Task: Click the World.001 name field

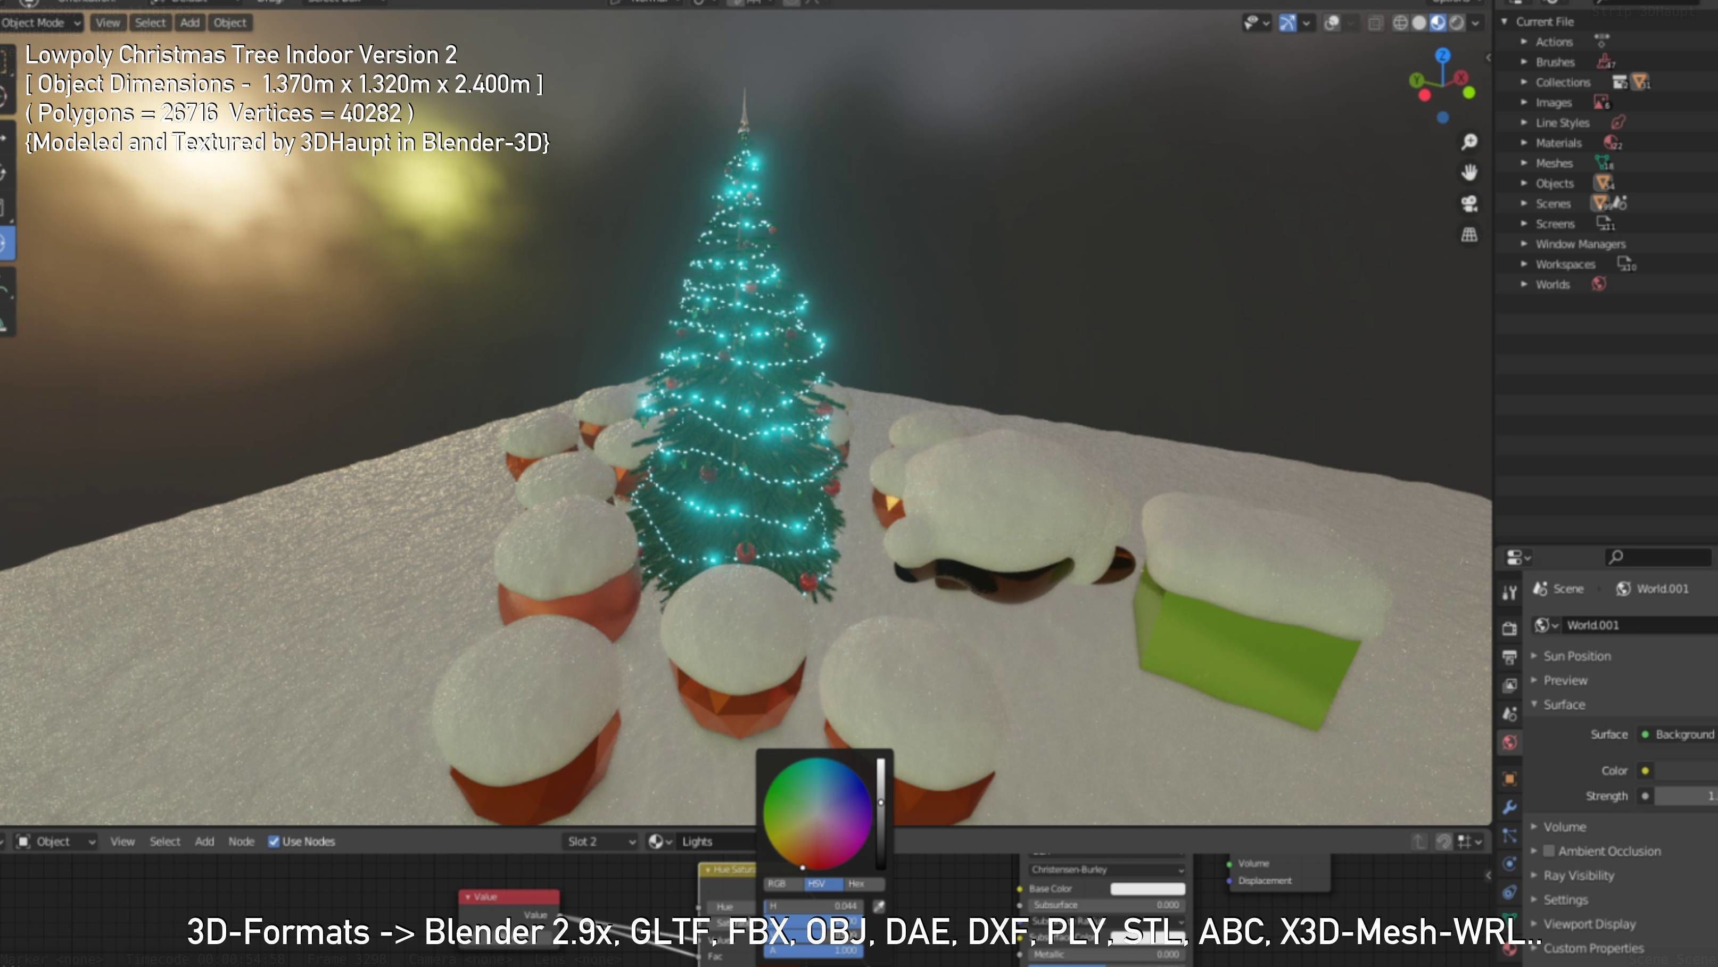Action: coord(1641,625)
